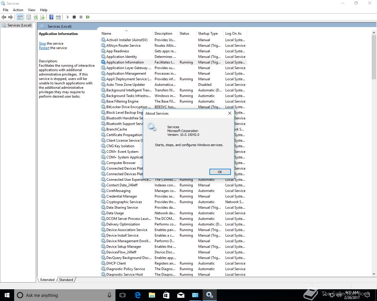Click the Refresh toolbar icon

[36, 17]
